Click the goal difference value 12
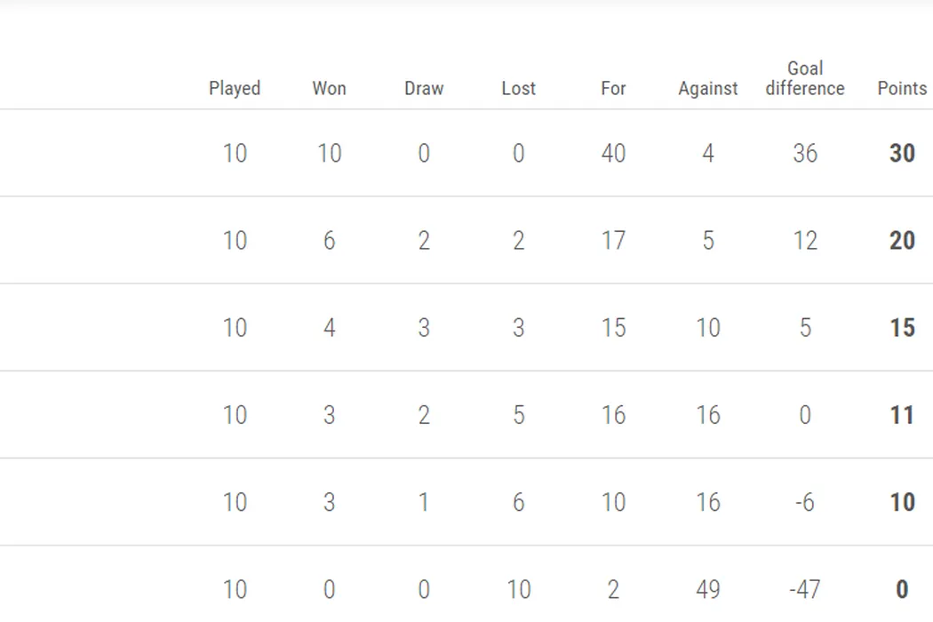The image size is (933, 622). click(805, 241)
